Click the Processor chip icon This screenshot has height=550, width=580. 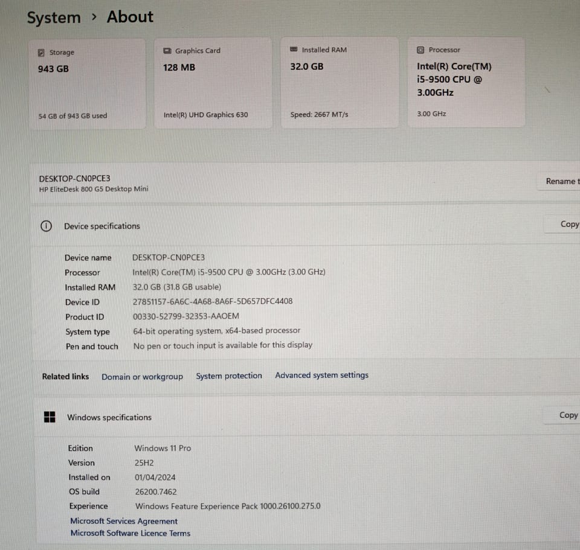420,50
